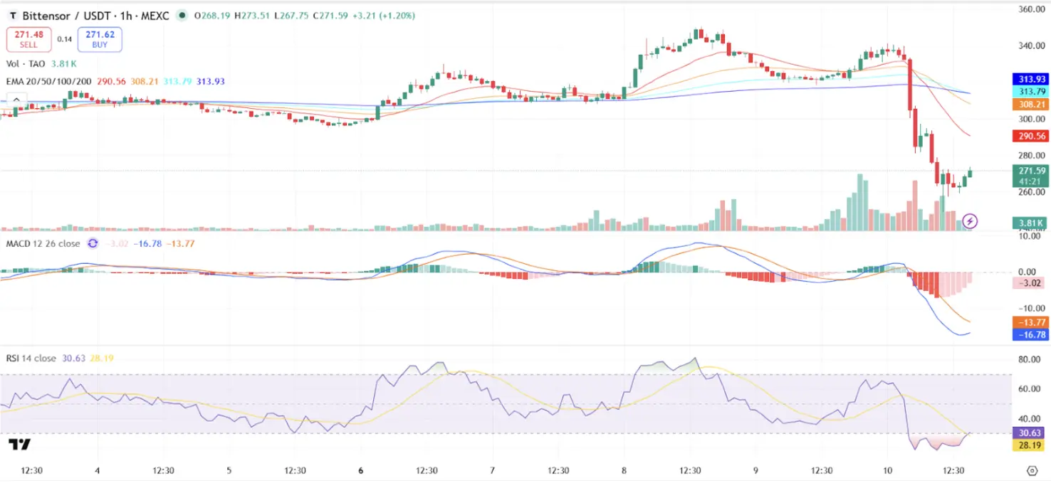
Task: Click date label 10 on time axis
Action: coord(887,470)
